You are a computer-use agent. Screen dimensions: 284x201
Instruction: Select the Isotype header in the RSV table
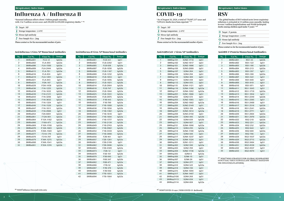tap(262, 57)
